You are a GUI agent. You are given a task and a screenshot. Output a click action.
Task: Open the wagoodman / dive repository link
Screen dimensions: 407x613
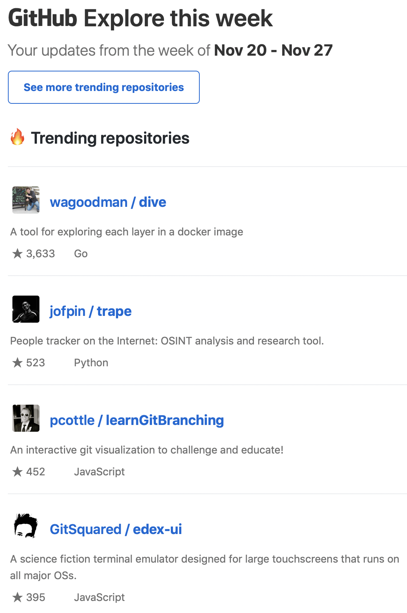click(x=108, y=202)
